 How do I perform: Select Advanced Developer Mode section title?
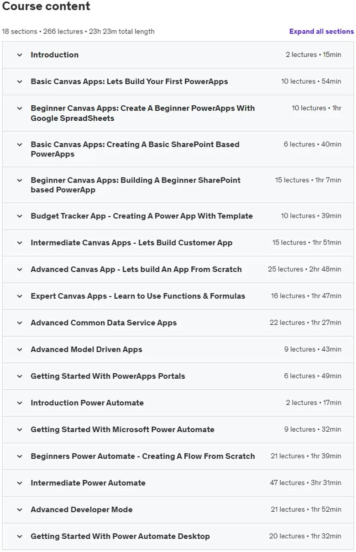82,509
